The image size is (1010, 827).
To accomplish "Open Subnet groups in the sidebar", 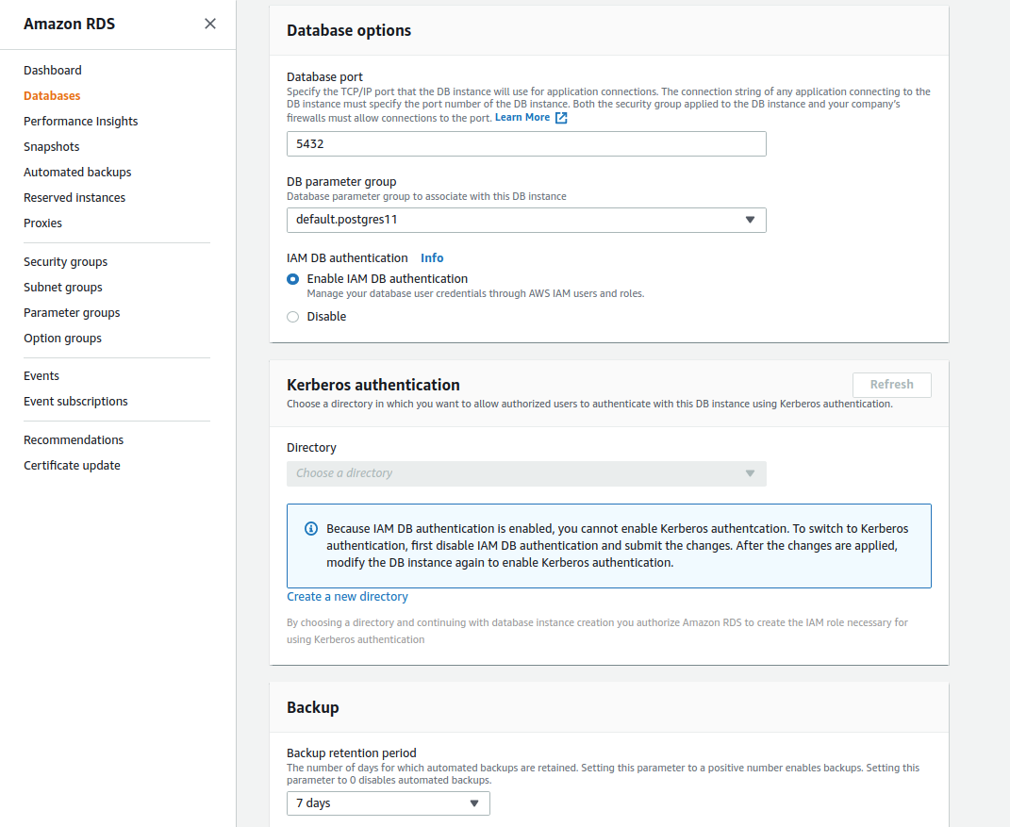I will click(x=63, y=288).
